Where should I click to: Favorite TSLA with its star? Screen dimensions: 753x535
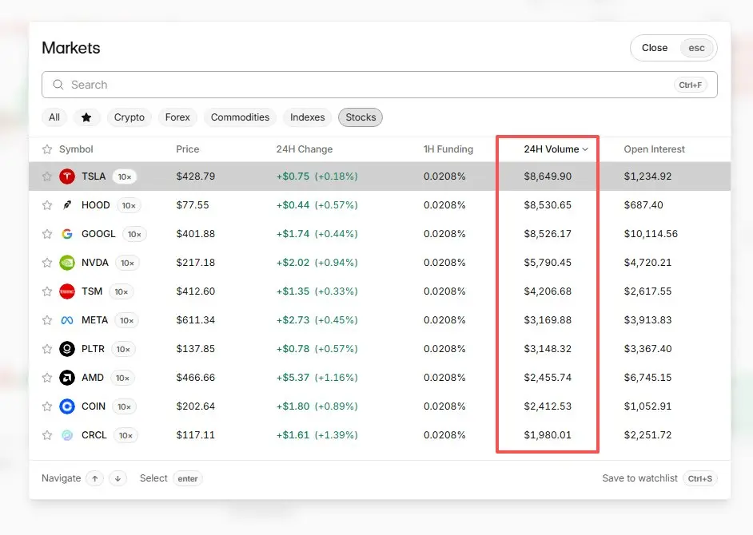coord(47,176)
